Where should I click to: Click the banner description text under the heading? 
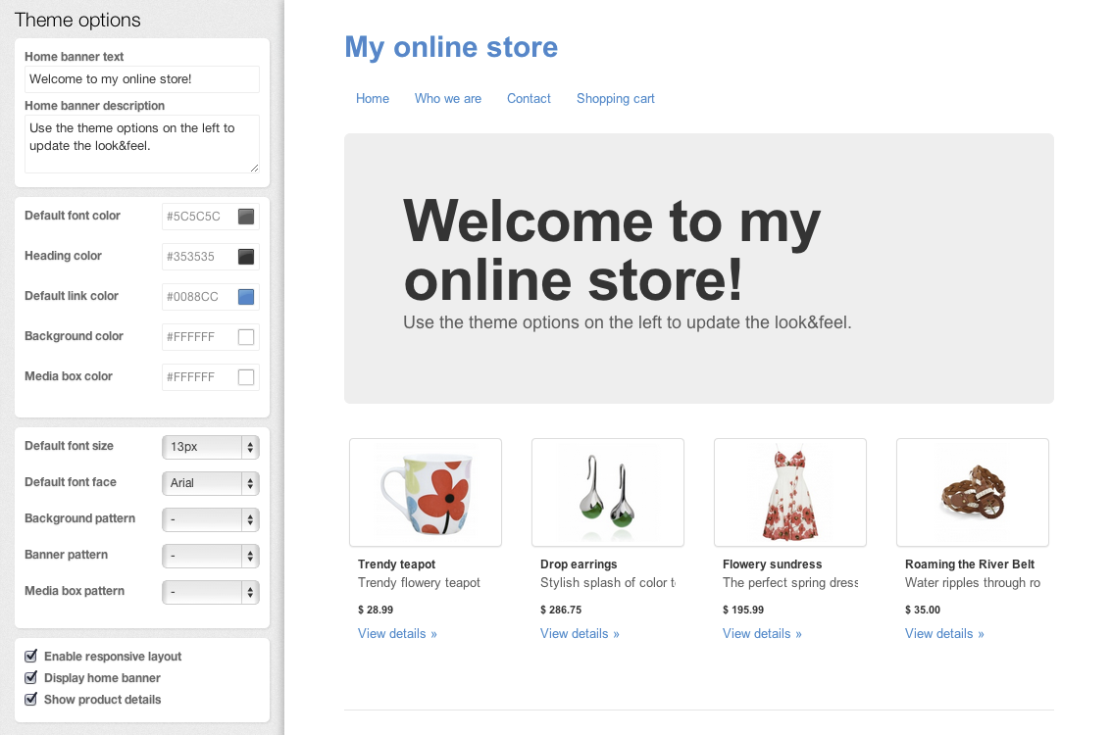628,322
